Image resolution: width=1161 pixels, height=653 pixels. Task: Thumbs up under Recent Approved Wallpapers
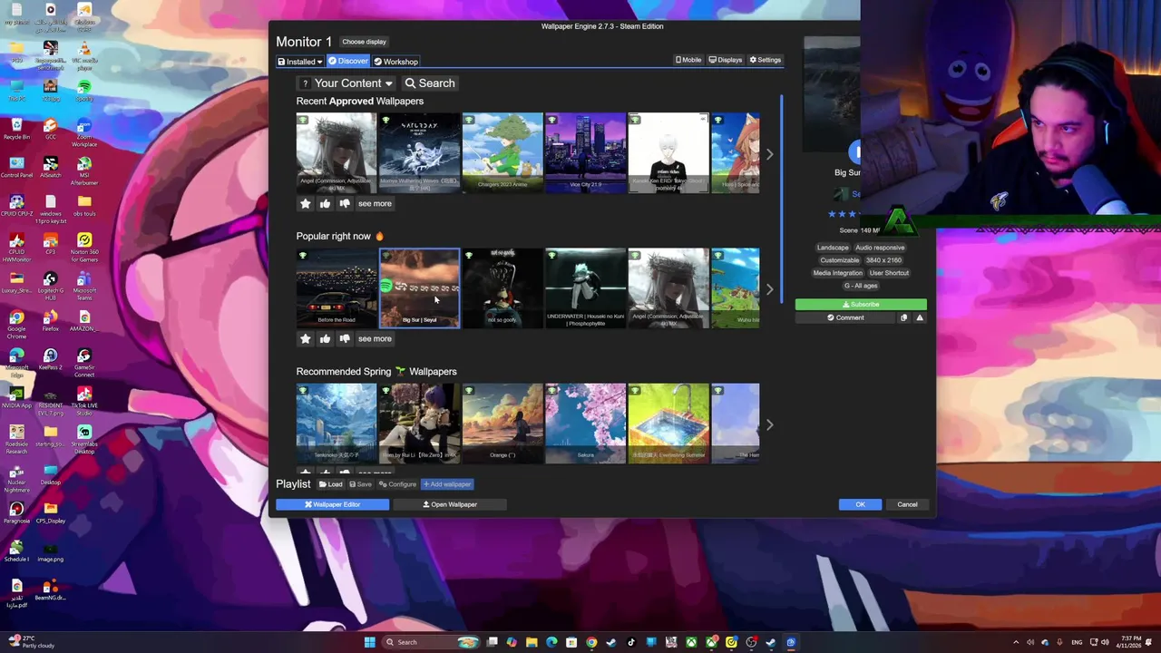(x=325, y=204)
